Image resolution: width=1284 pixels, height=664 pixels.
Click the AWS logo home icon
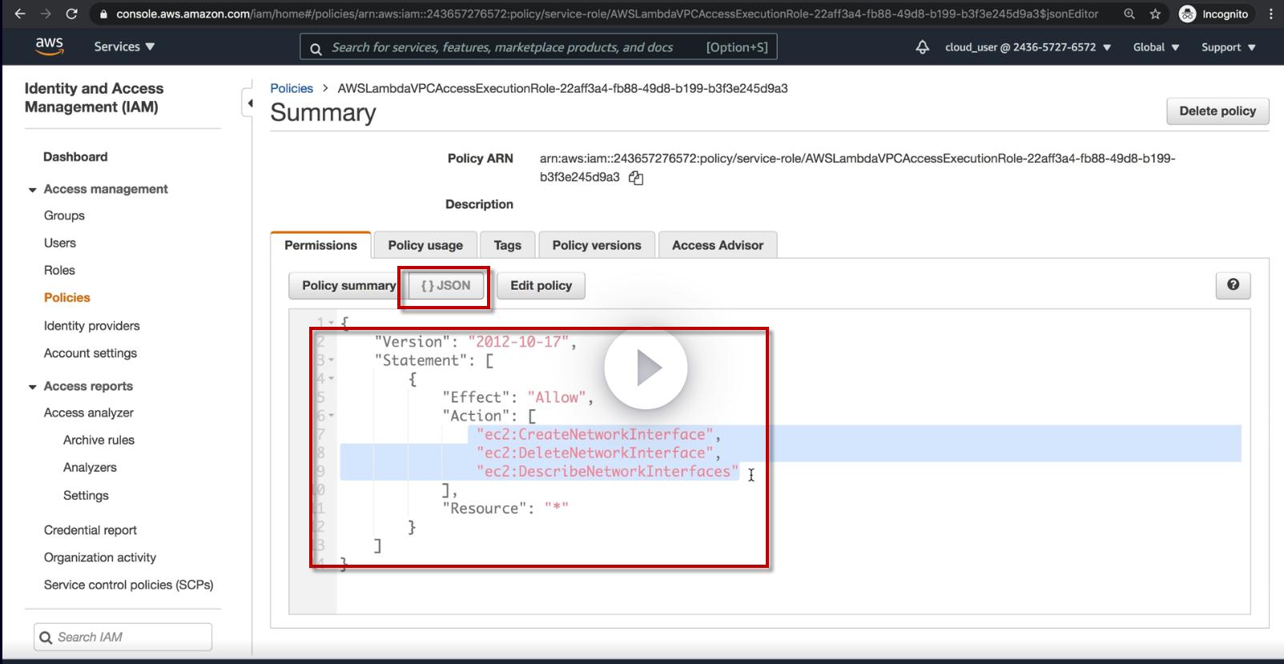pos(49,46)
